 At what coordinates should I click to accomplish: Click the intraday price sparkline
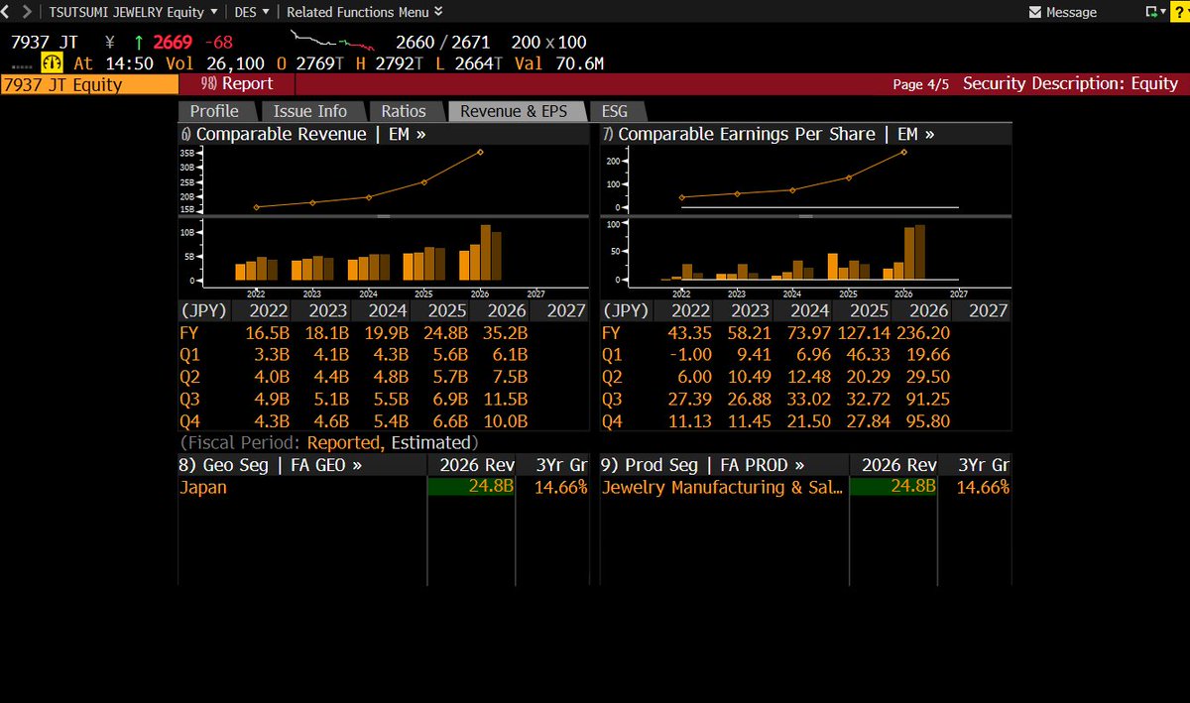[332, 42]
